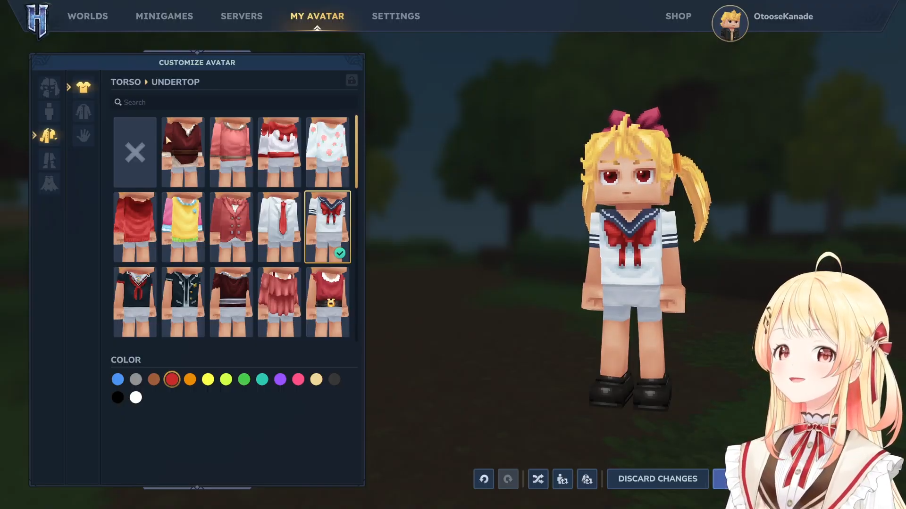This screenshot has height=509, width=906.
Task: Go to the Minigames tab
Action: point(164,16)
